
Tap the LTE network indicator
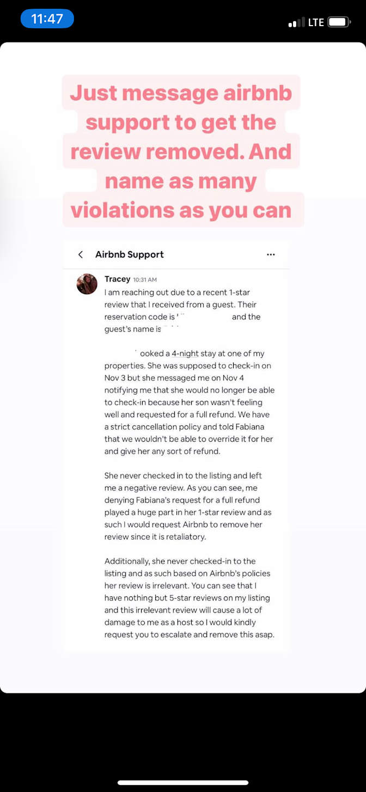click(316, 22)
